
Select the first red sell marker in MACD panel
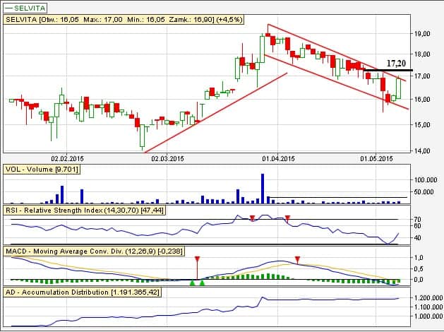[197, 260]
